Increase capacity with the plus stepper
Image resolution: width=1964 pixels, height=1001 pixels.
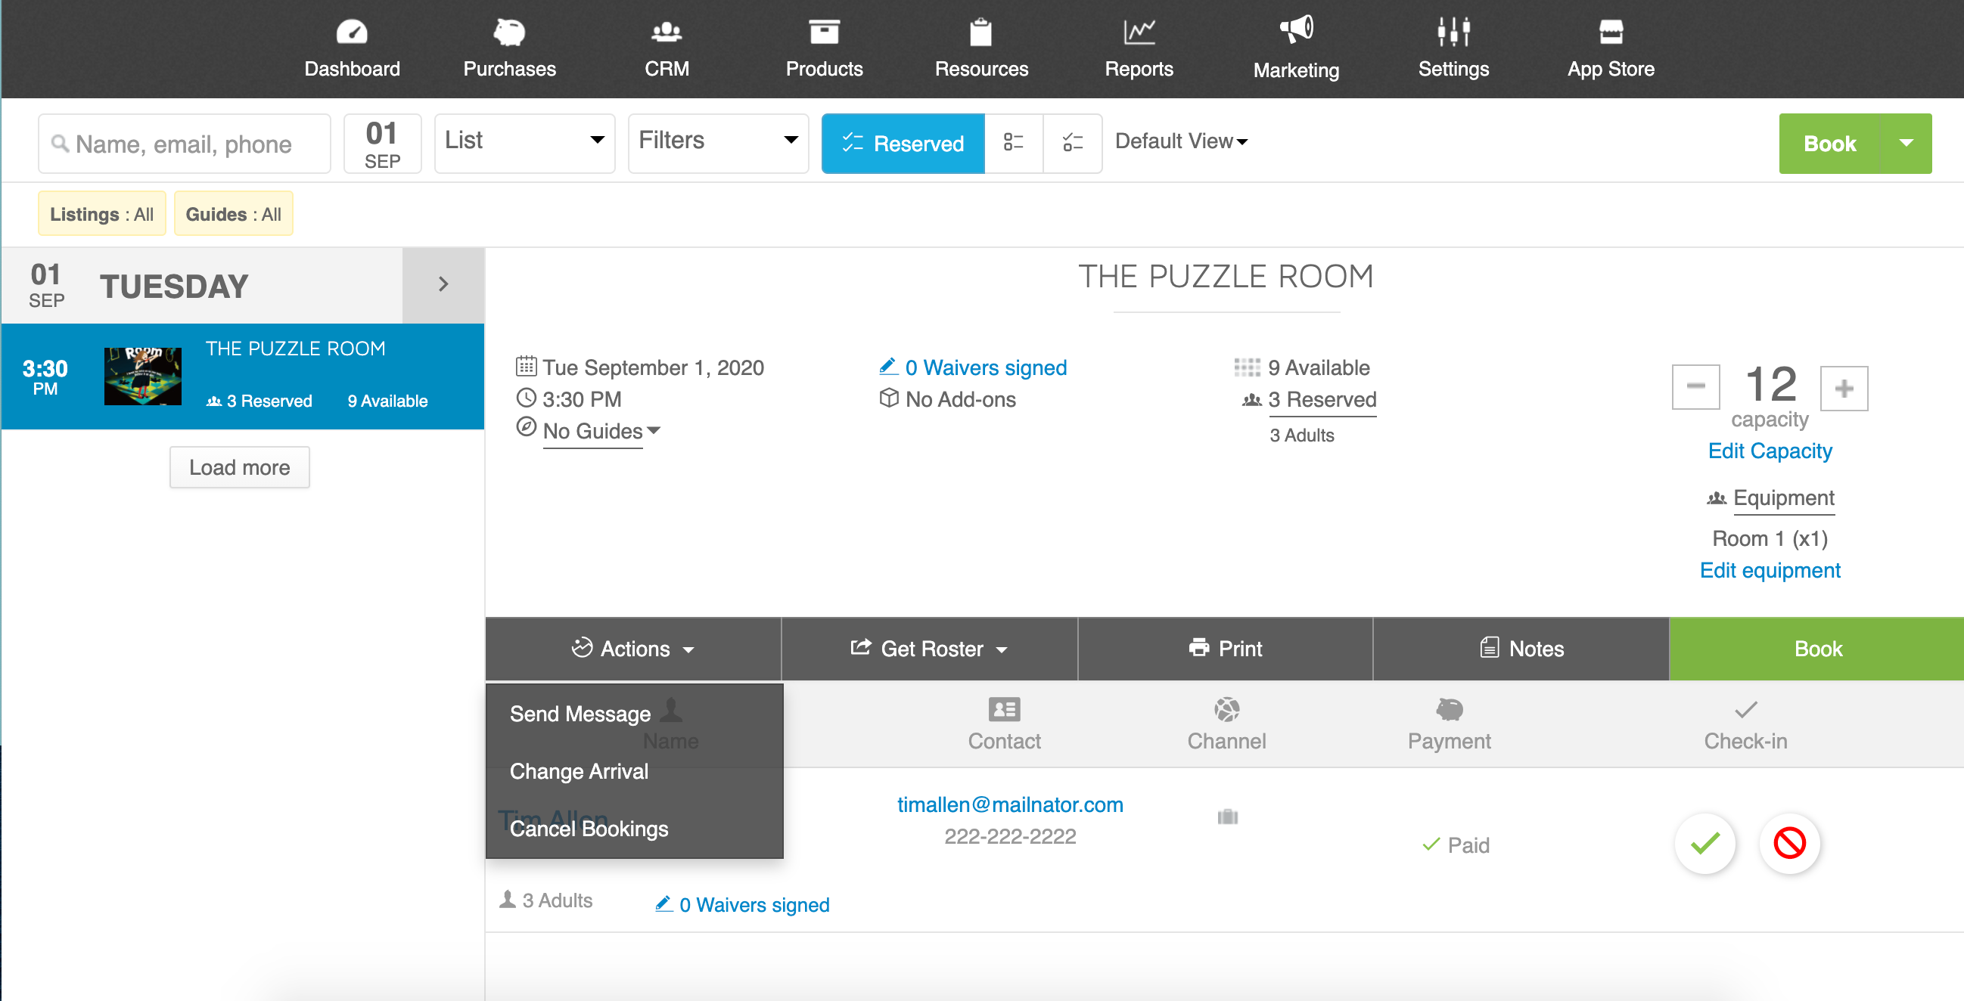coord(1843,389)
